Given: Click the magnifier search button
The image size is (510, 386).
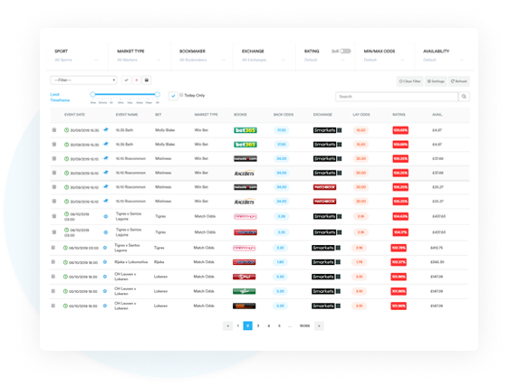Looking at the screenshot, I should pyautogui.click(x=464, y=97).
